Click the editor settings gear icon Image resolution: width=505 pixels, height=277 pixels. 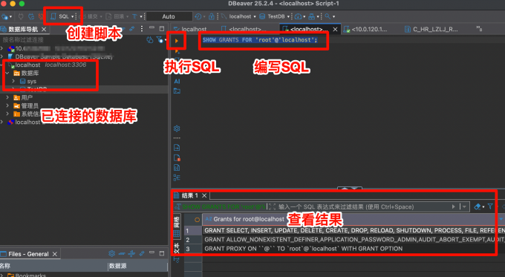177,128
